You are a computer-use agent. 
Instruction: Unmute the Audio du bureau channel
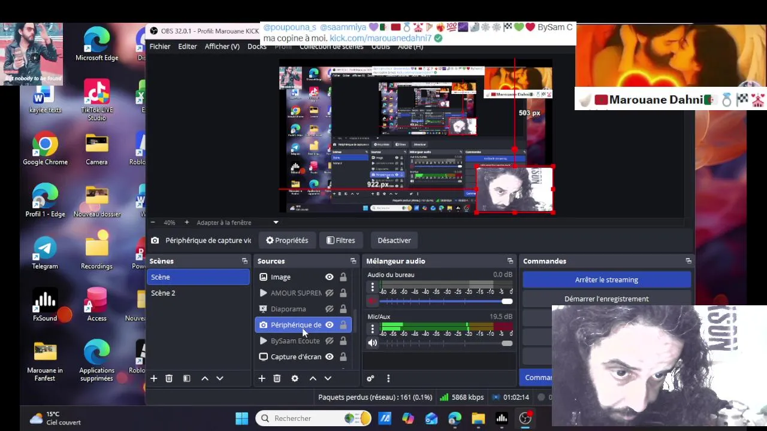click(x=372, y=301)
